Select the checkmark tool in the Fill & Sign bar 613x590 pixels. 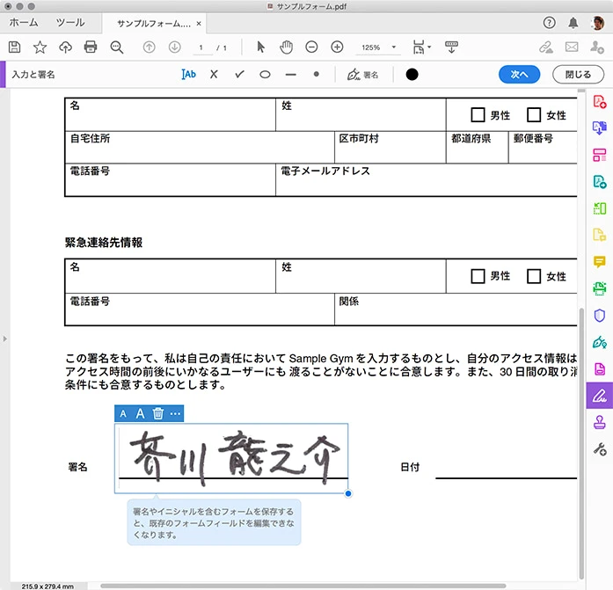[x=238, y=75]
